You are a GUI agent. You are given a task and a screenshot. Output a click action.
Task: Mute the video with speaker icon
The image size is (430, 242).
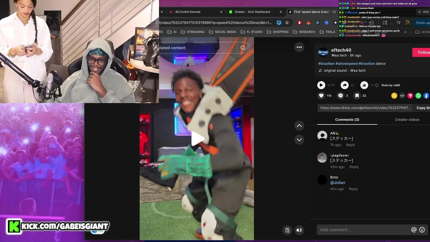click(x=299, y=230)
